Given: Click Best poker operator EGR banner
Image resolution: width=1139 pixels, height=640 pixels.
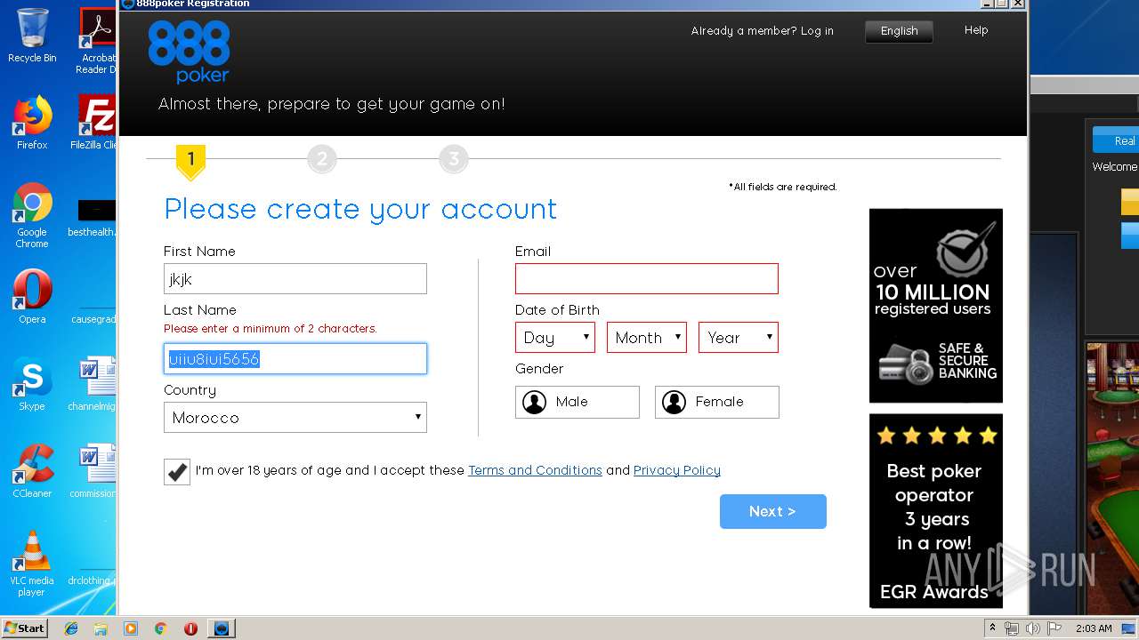Looking at the screenshot, I should coord(936,511).
